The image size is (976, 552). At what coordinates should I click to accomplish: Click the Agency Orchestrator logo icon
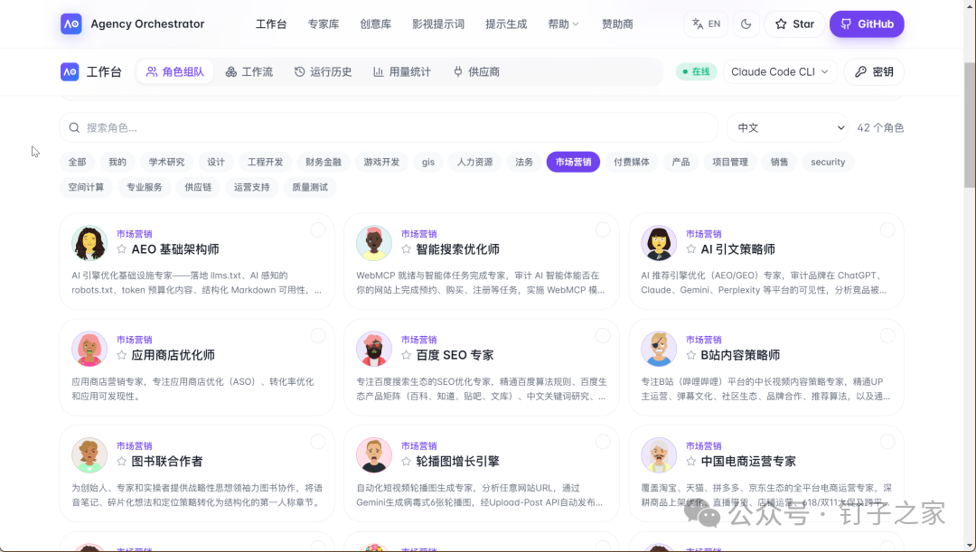point(71,23)
